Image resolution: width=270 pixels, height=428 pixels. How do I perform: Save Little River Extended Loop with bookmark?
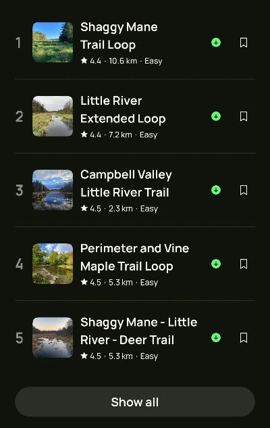click(244, 116)
